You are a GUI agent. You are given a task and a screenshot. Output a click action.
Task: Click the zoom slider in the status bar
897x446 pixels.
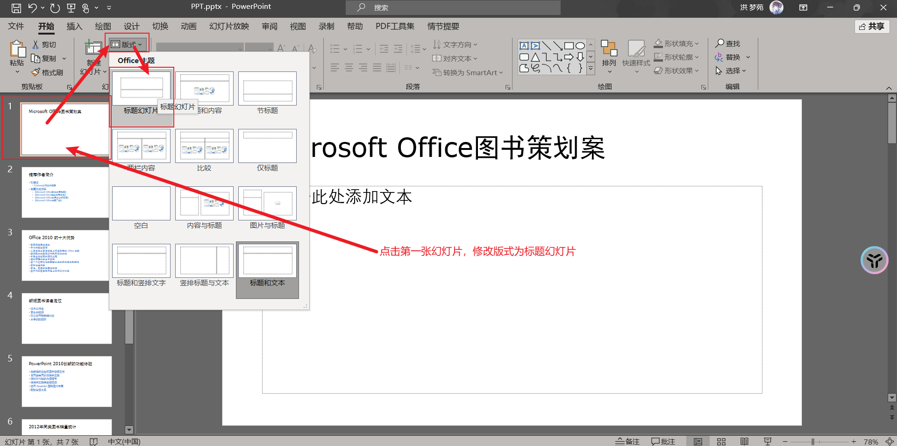pyautogui.click(x=819, y=441)
